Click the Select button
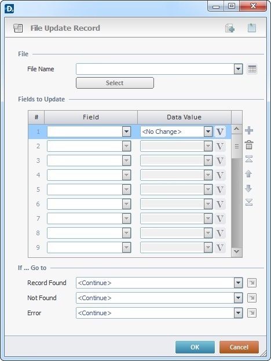This screenshot has height=361, width=271. [115, 83]
